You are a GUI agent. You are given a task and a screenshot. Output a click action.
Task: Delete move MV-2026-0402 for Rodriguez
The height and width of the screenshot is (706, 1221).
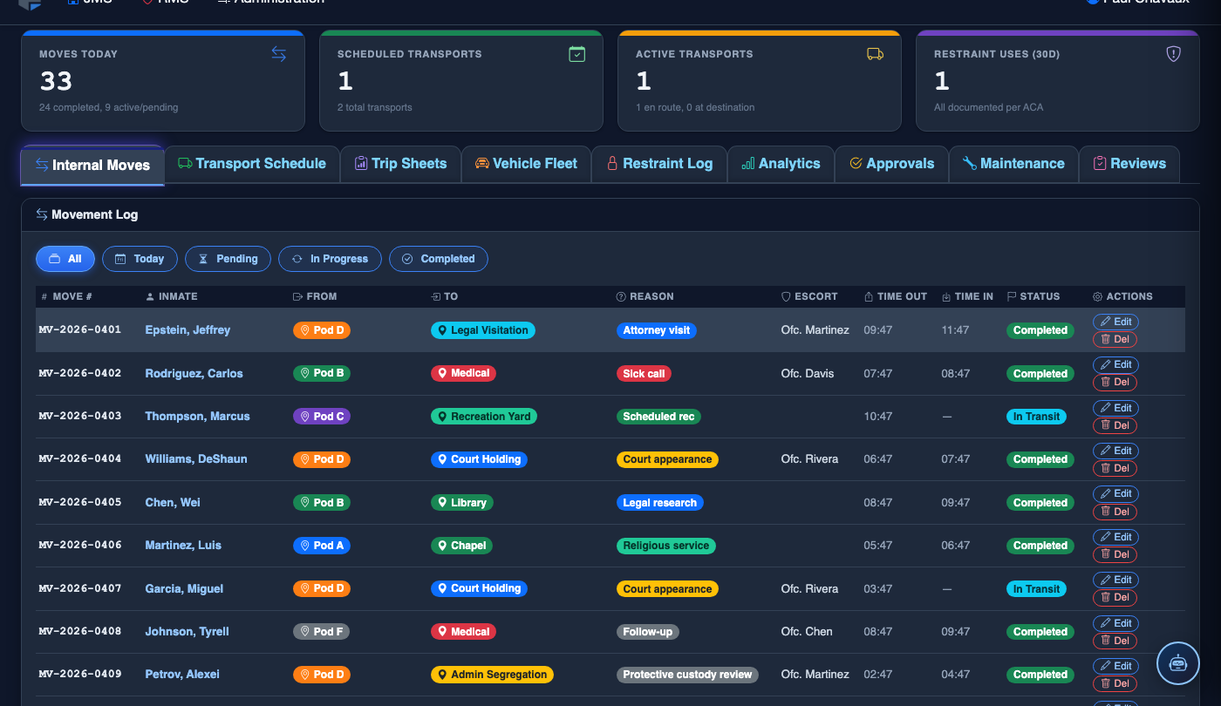(x=1115, y=382)
